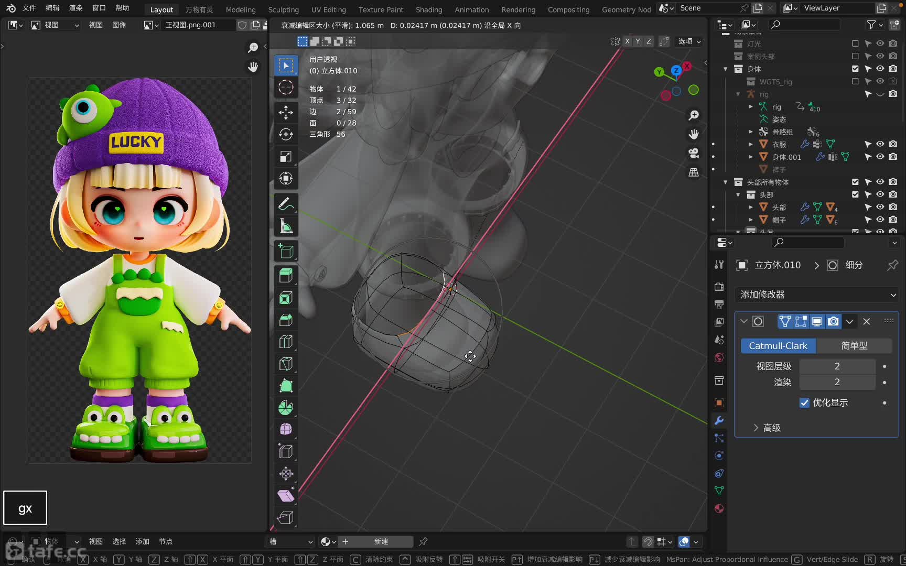Select the Knife tool

coord(286,364)
